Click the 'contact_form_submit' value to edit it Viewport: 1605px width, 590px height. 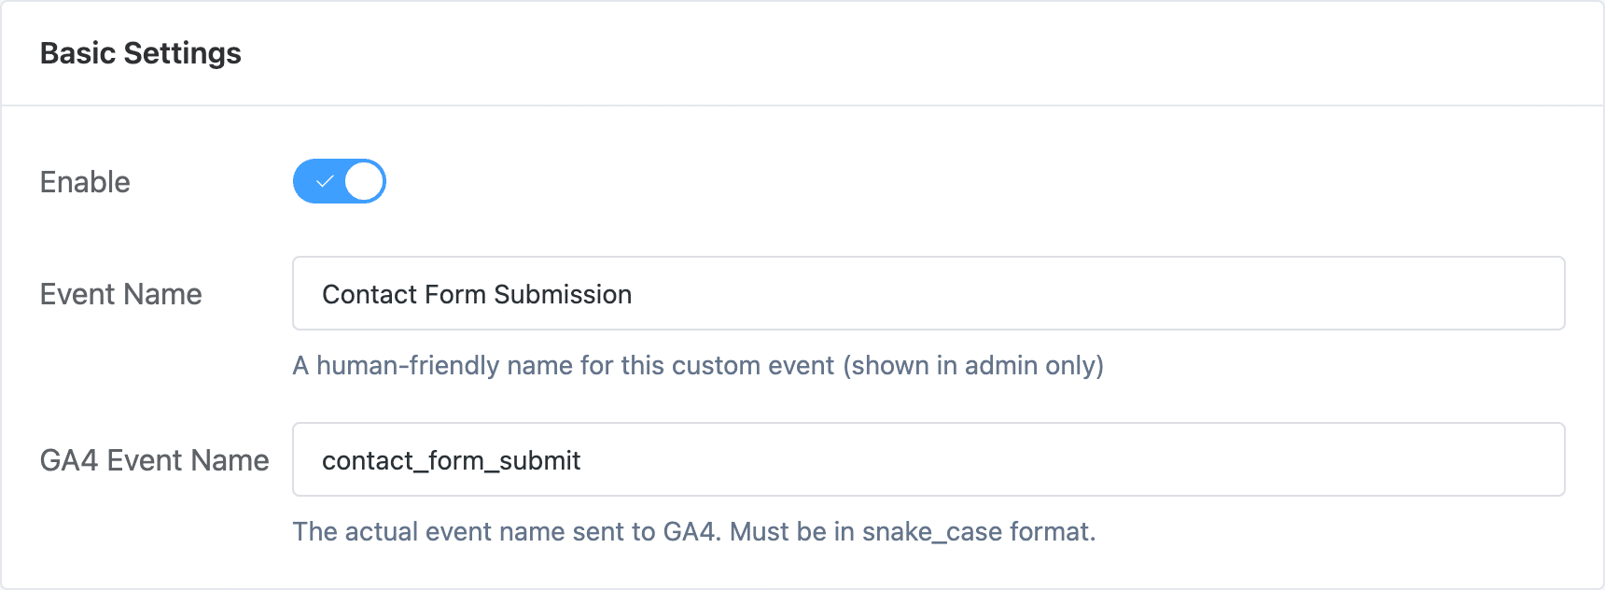coord(452,459)
